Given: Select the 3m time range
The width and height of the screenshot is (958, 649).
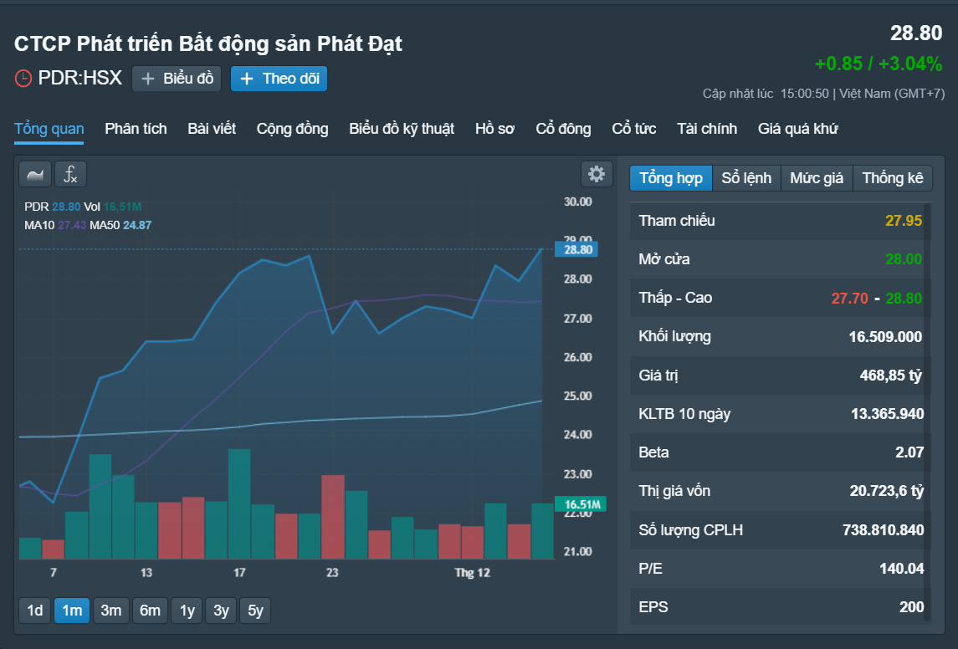Looking at the screenshot, I should 110,610.
